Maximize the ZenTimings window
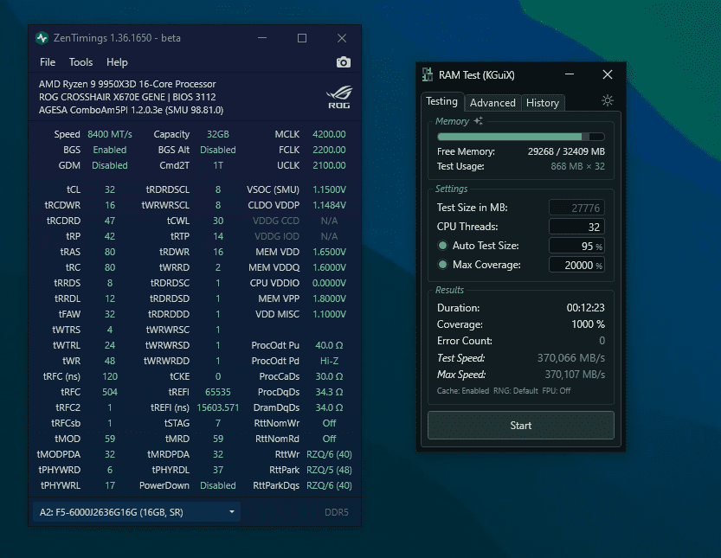The height and width of the screenshot is (558, 721). point(301,38)
